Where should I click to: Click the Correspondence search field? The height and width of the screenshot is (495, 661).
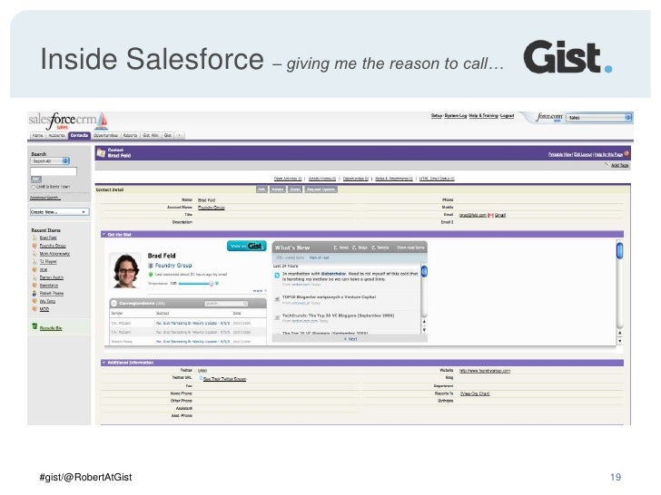point(226,303)
